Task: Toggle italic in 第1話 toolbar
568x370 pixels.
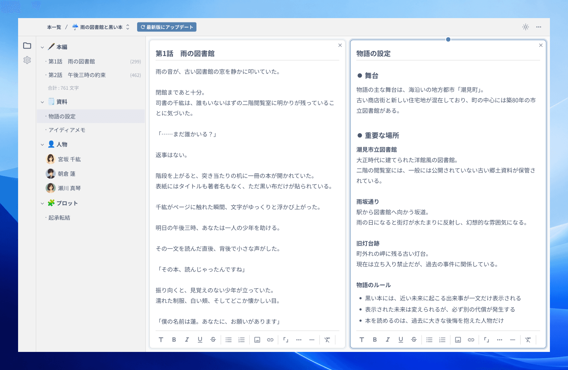Action: pos(187,340)
